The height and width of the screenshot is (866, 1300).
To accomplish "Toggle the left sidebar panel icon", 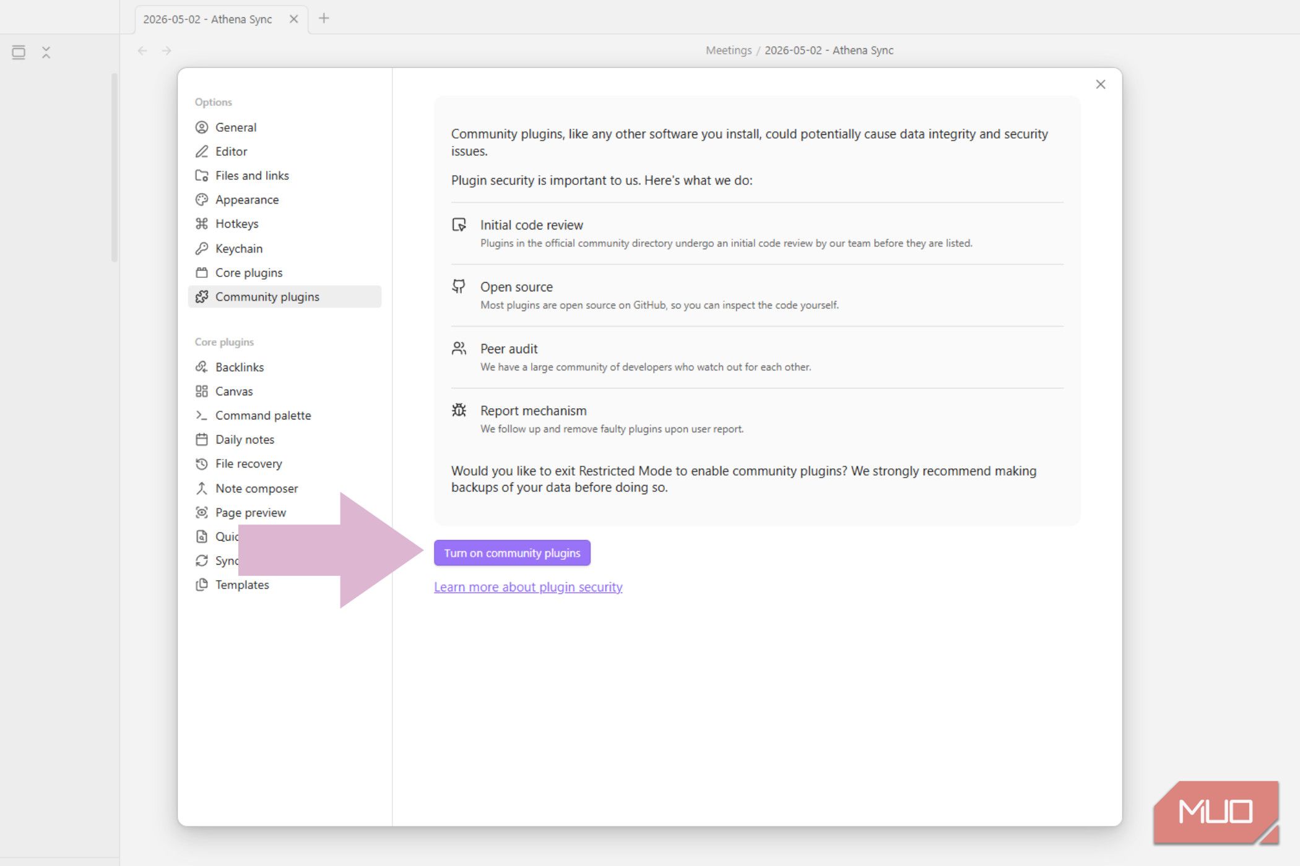I will (x=19, y=52).
